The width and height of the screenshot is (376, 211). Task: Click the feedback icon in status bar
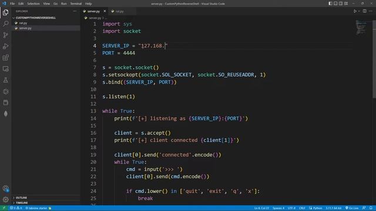coord(364,208)
